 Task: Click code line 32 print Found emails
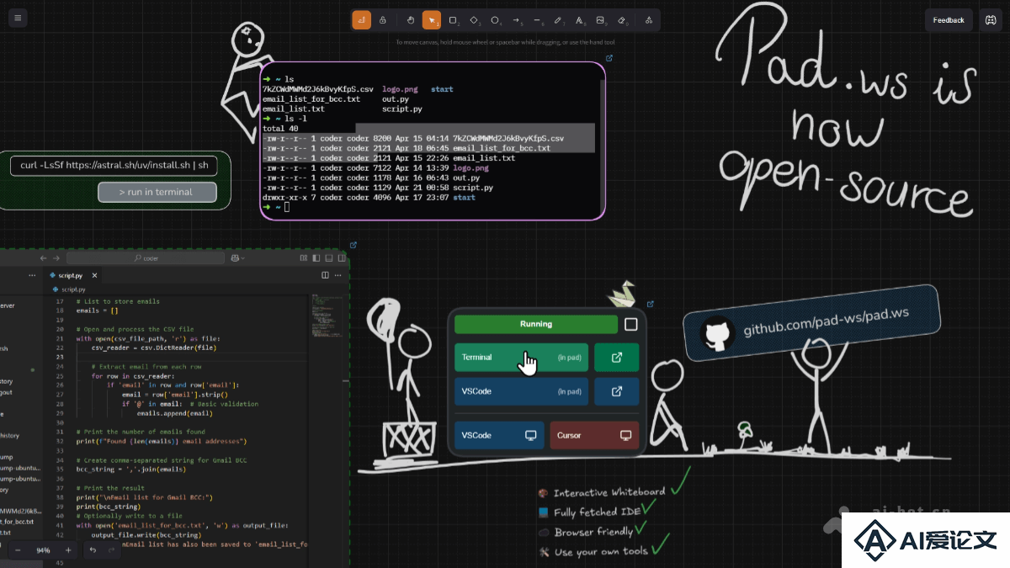click(x=161, y=441)
